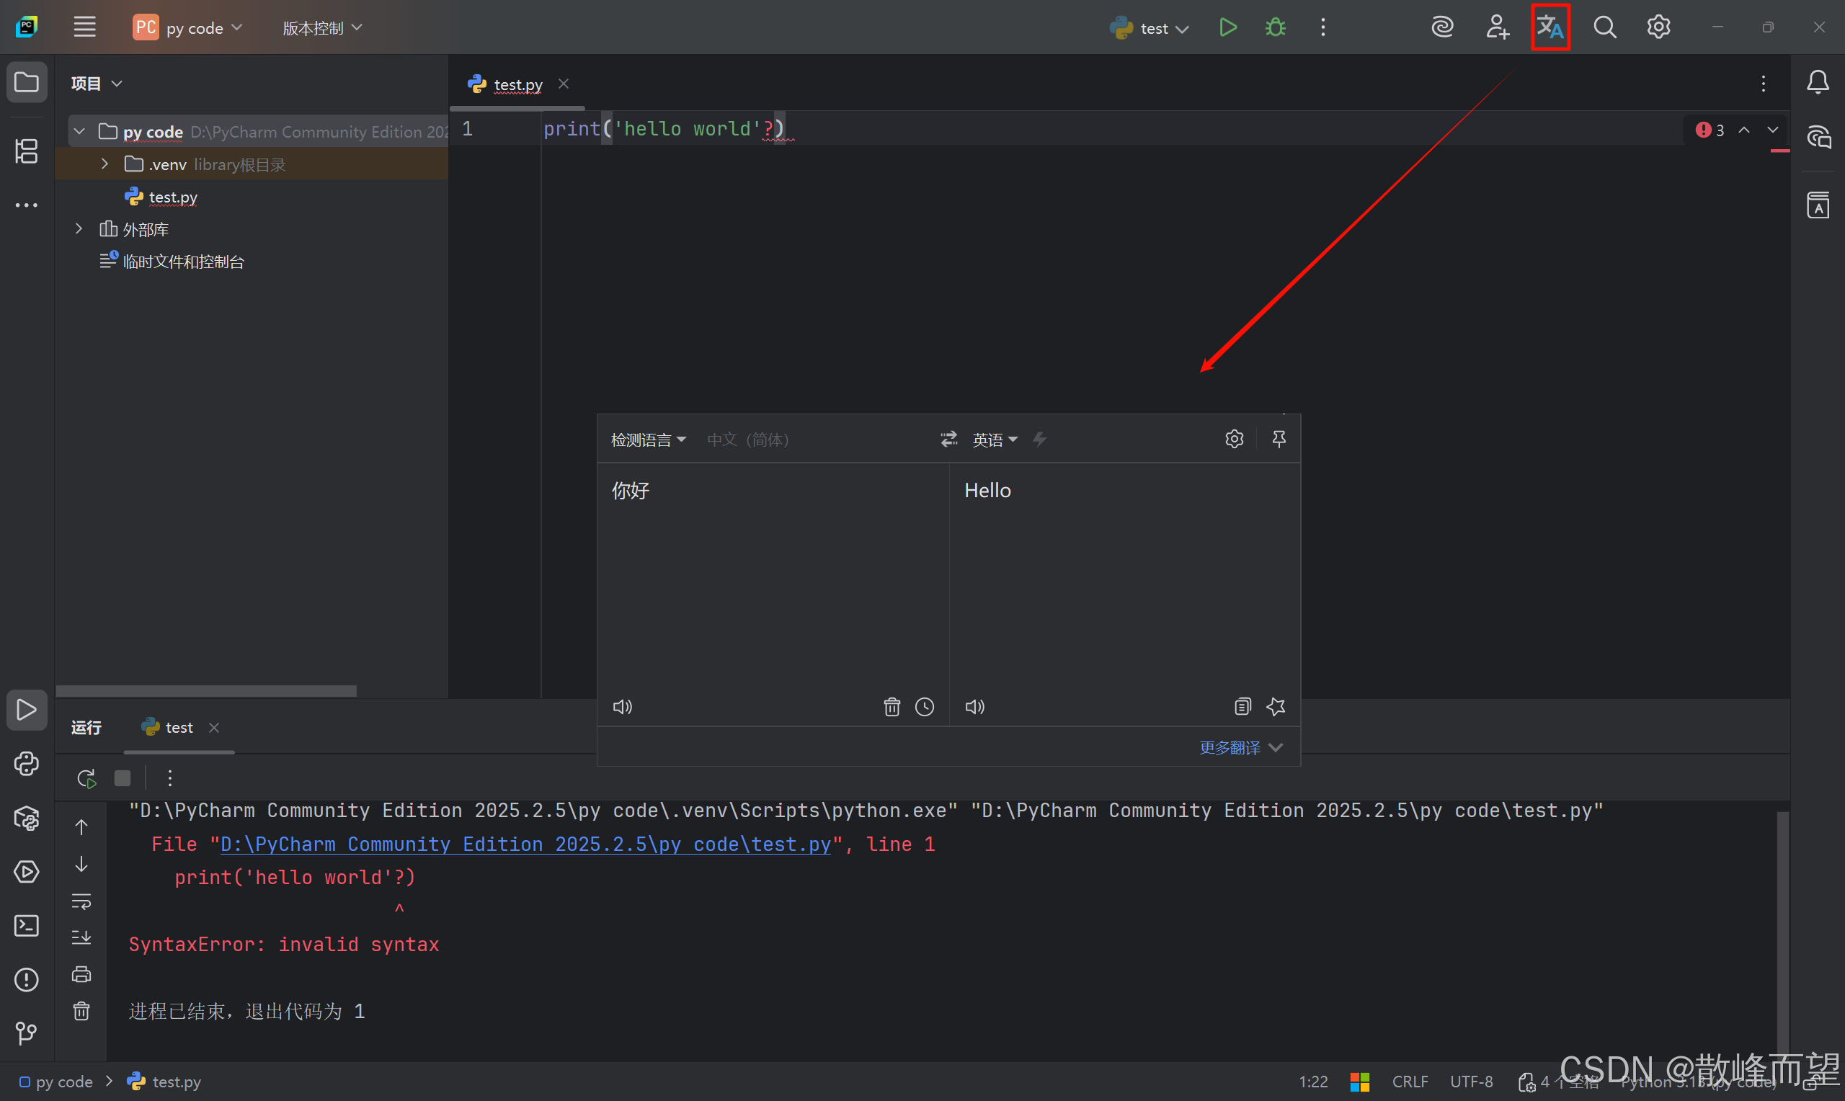The height and width of the screenshot is (1101, 1845).
Task: Open the Git version control tool window
Action: (27, 1033)
